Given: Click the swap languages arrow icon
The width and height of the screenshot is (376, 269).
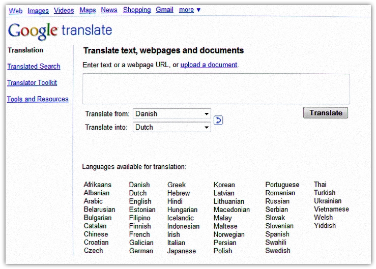Looking at the screenshot, I should click(218, 120).
